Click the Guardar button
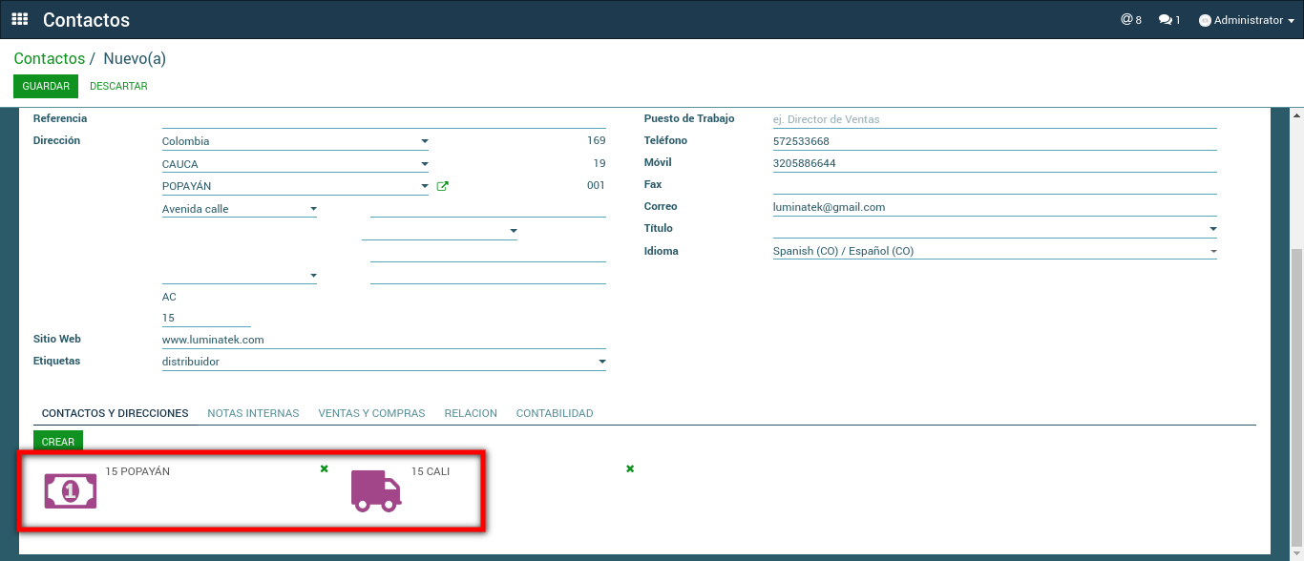The width and height of the screenshot is (1304, 561). (x=46, y=86)
